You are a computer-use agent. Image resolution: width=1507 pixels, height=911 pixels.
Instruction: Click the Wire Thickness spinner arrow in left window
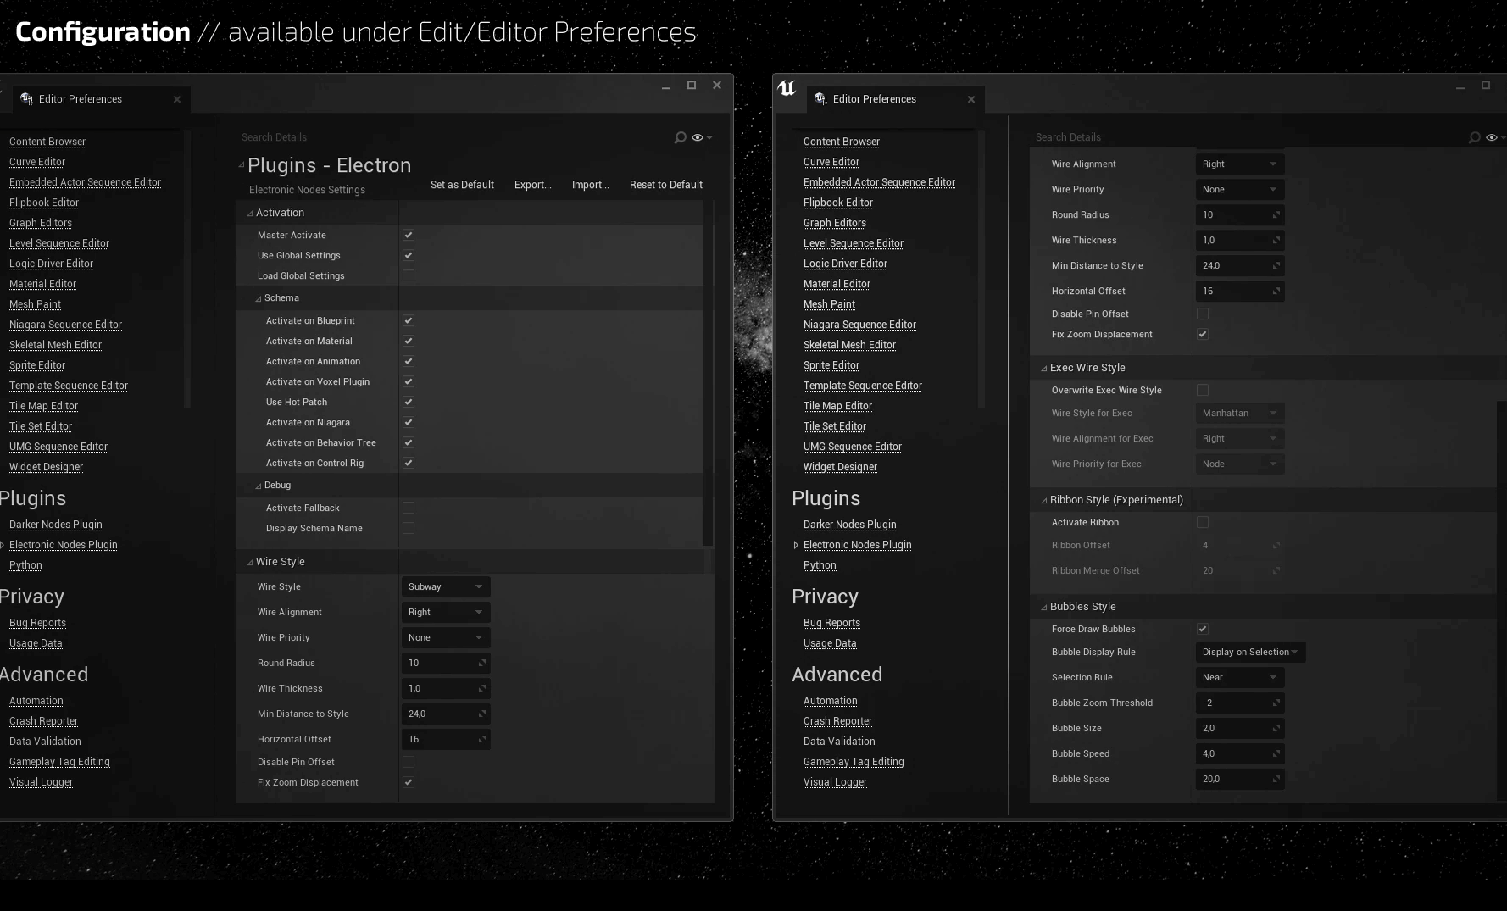pyautogui.click(x=482, y=688)
